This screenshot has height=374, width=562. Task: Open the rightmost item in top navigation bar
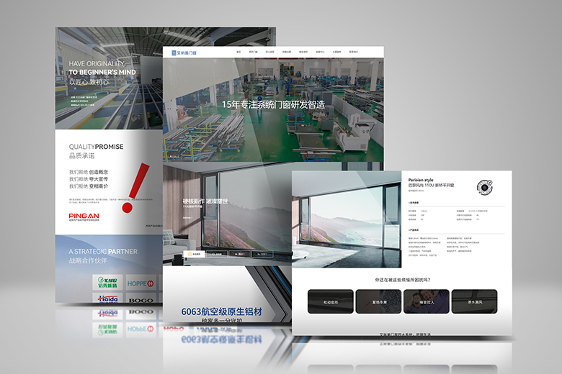[353, 52]
